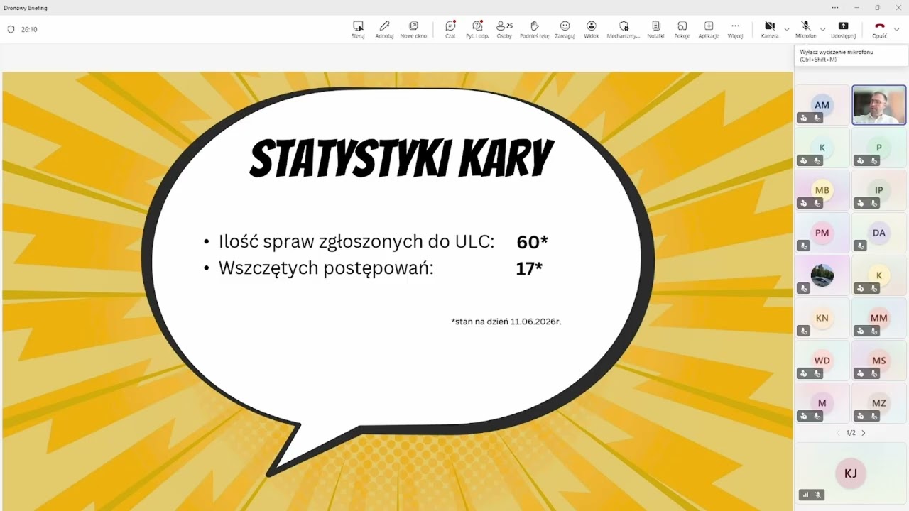Select the WD participant tile
The image size is (909, 511).
tap(822, 361)
